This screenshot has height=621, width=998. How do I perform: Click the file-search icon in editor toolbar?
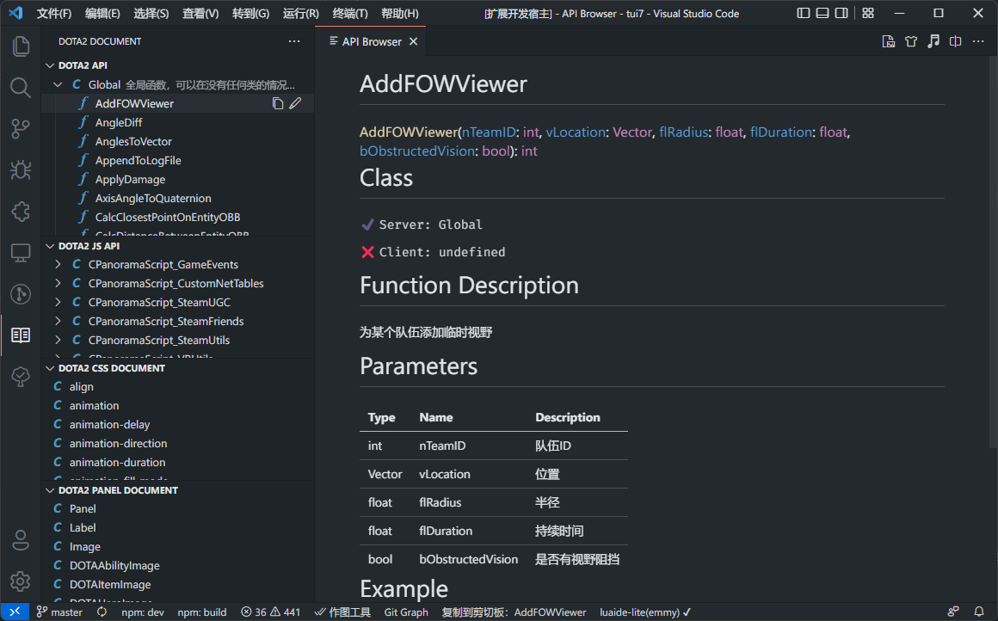(889, 41)
